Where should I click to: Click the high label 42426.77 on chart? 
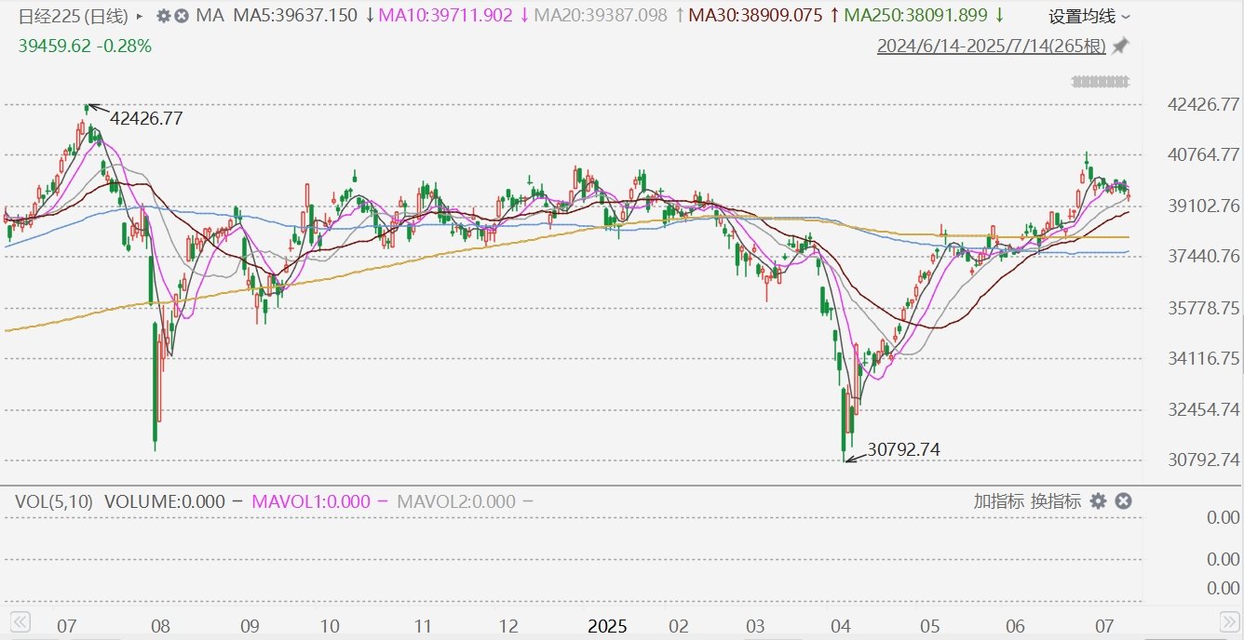(x=146, y=118)
